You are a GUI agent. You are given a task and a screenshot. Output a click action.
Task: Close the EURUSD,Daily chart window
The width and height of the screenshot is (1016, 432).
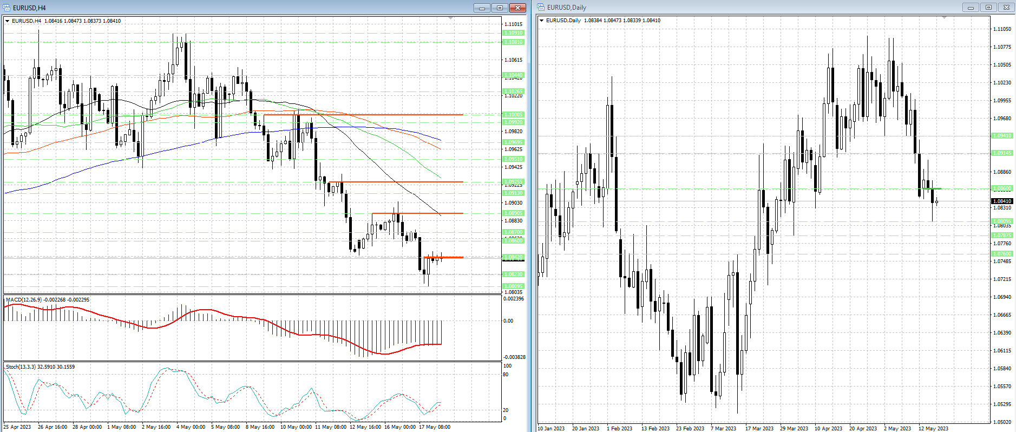(x=1006, y=7)
